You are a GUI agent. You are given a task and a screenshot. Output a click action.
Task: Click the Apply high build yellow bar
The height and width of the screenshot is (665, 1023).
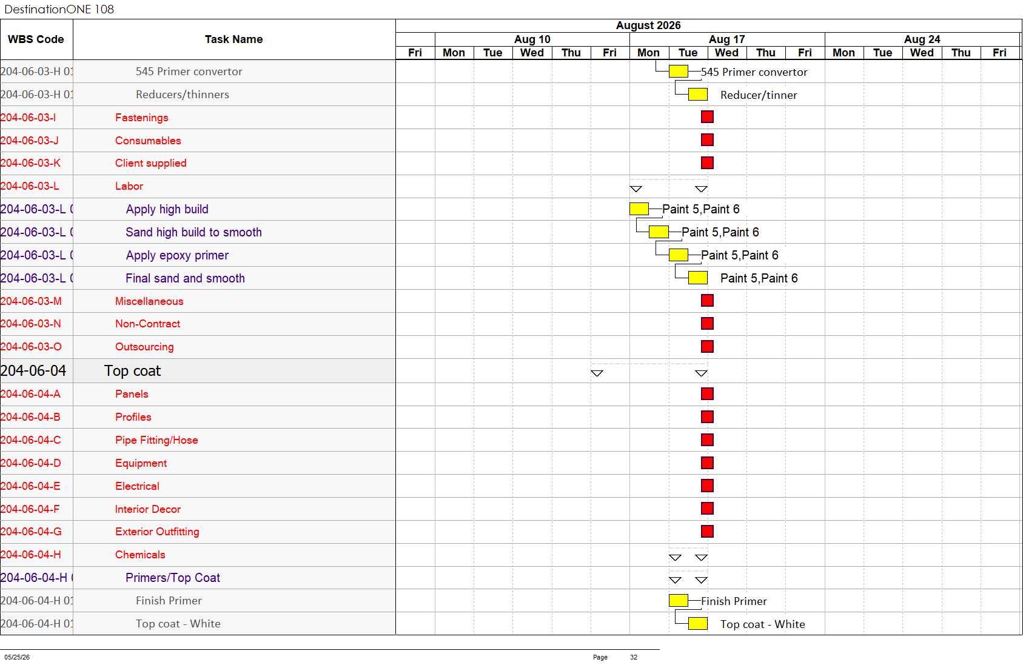639,209
